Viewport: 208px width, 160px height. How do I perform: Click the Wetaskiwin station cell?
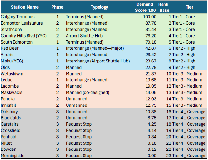(x=12, y=74)
